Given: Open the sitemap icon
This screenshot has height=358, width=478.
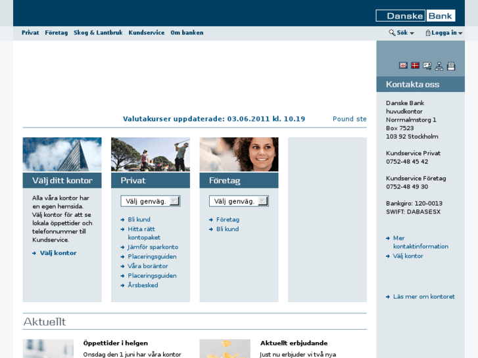Looking at the screenshot, I should coord(439,66).
